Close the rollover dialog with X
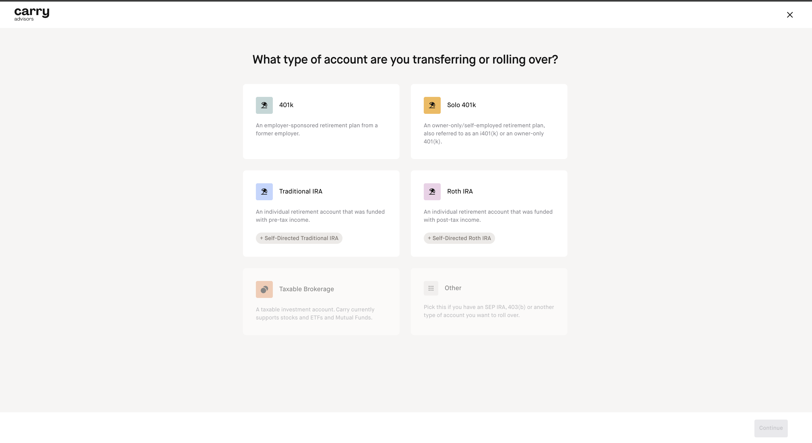The height and width of the screenshot is (443, 812). point(790,15)
